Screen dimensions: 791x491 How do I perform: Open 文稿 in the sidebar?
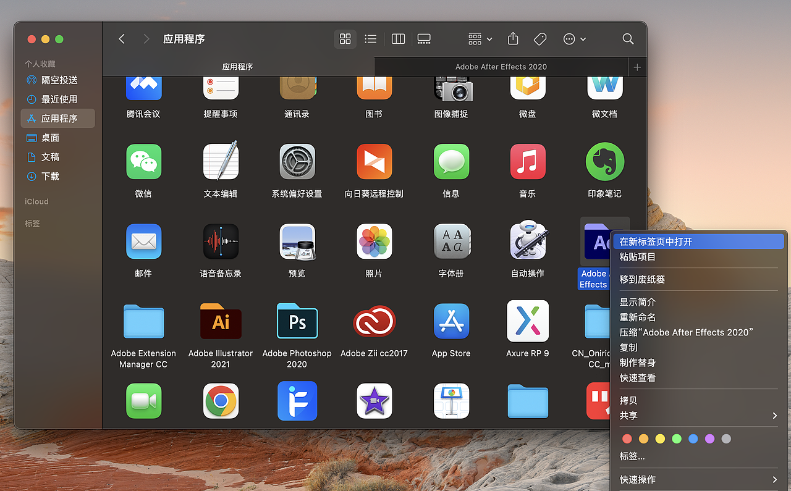[57, 157]
